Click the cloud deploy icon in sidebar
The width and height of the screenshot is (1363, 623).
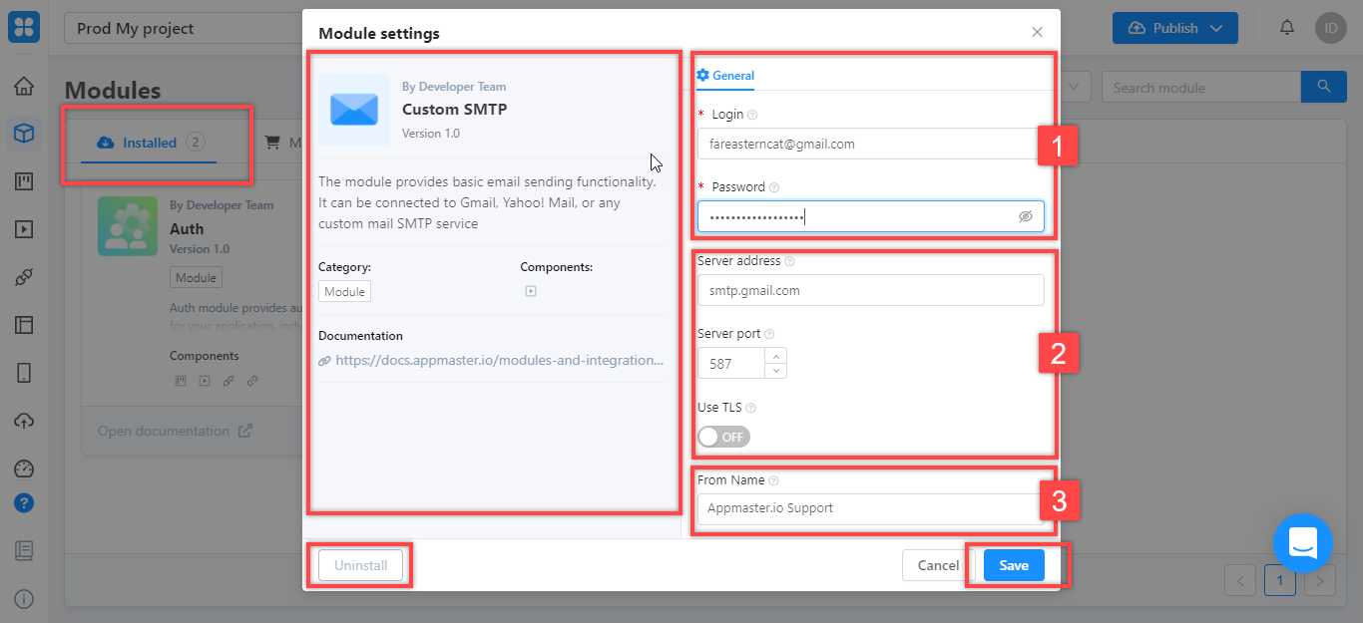click(23, 420)
